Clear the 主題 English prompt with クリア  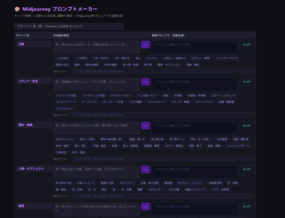[247, 45]
